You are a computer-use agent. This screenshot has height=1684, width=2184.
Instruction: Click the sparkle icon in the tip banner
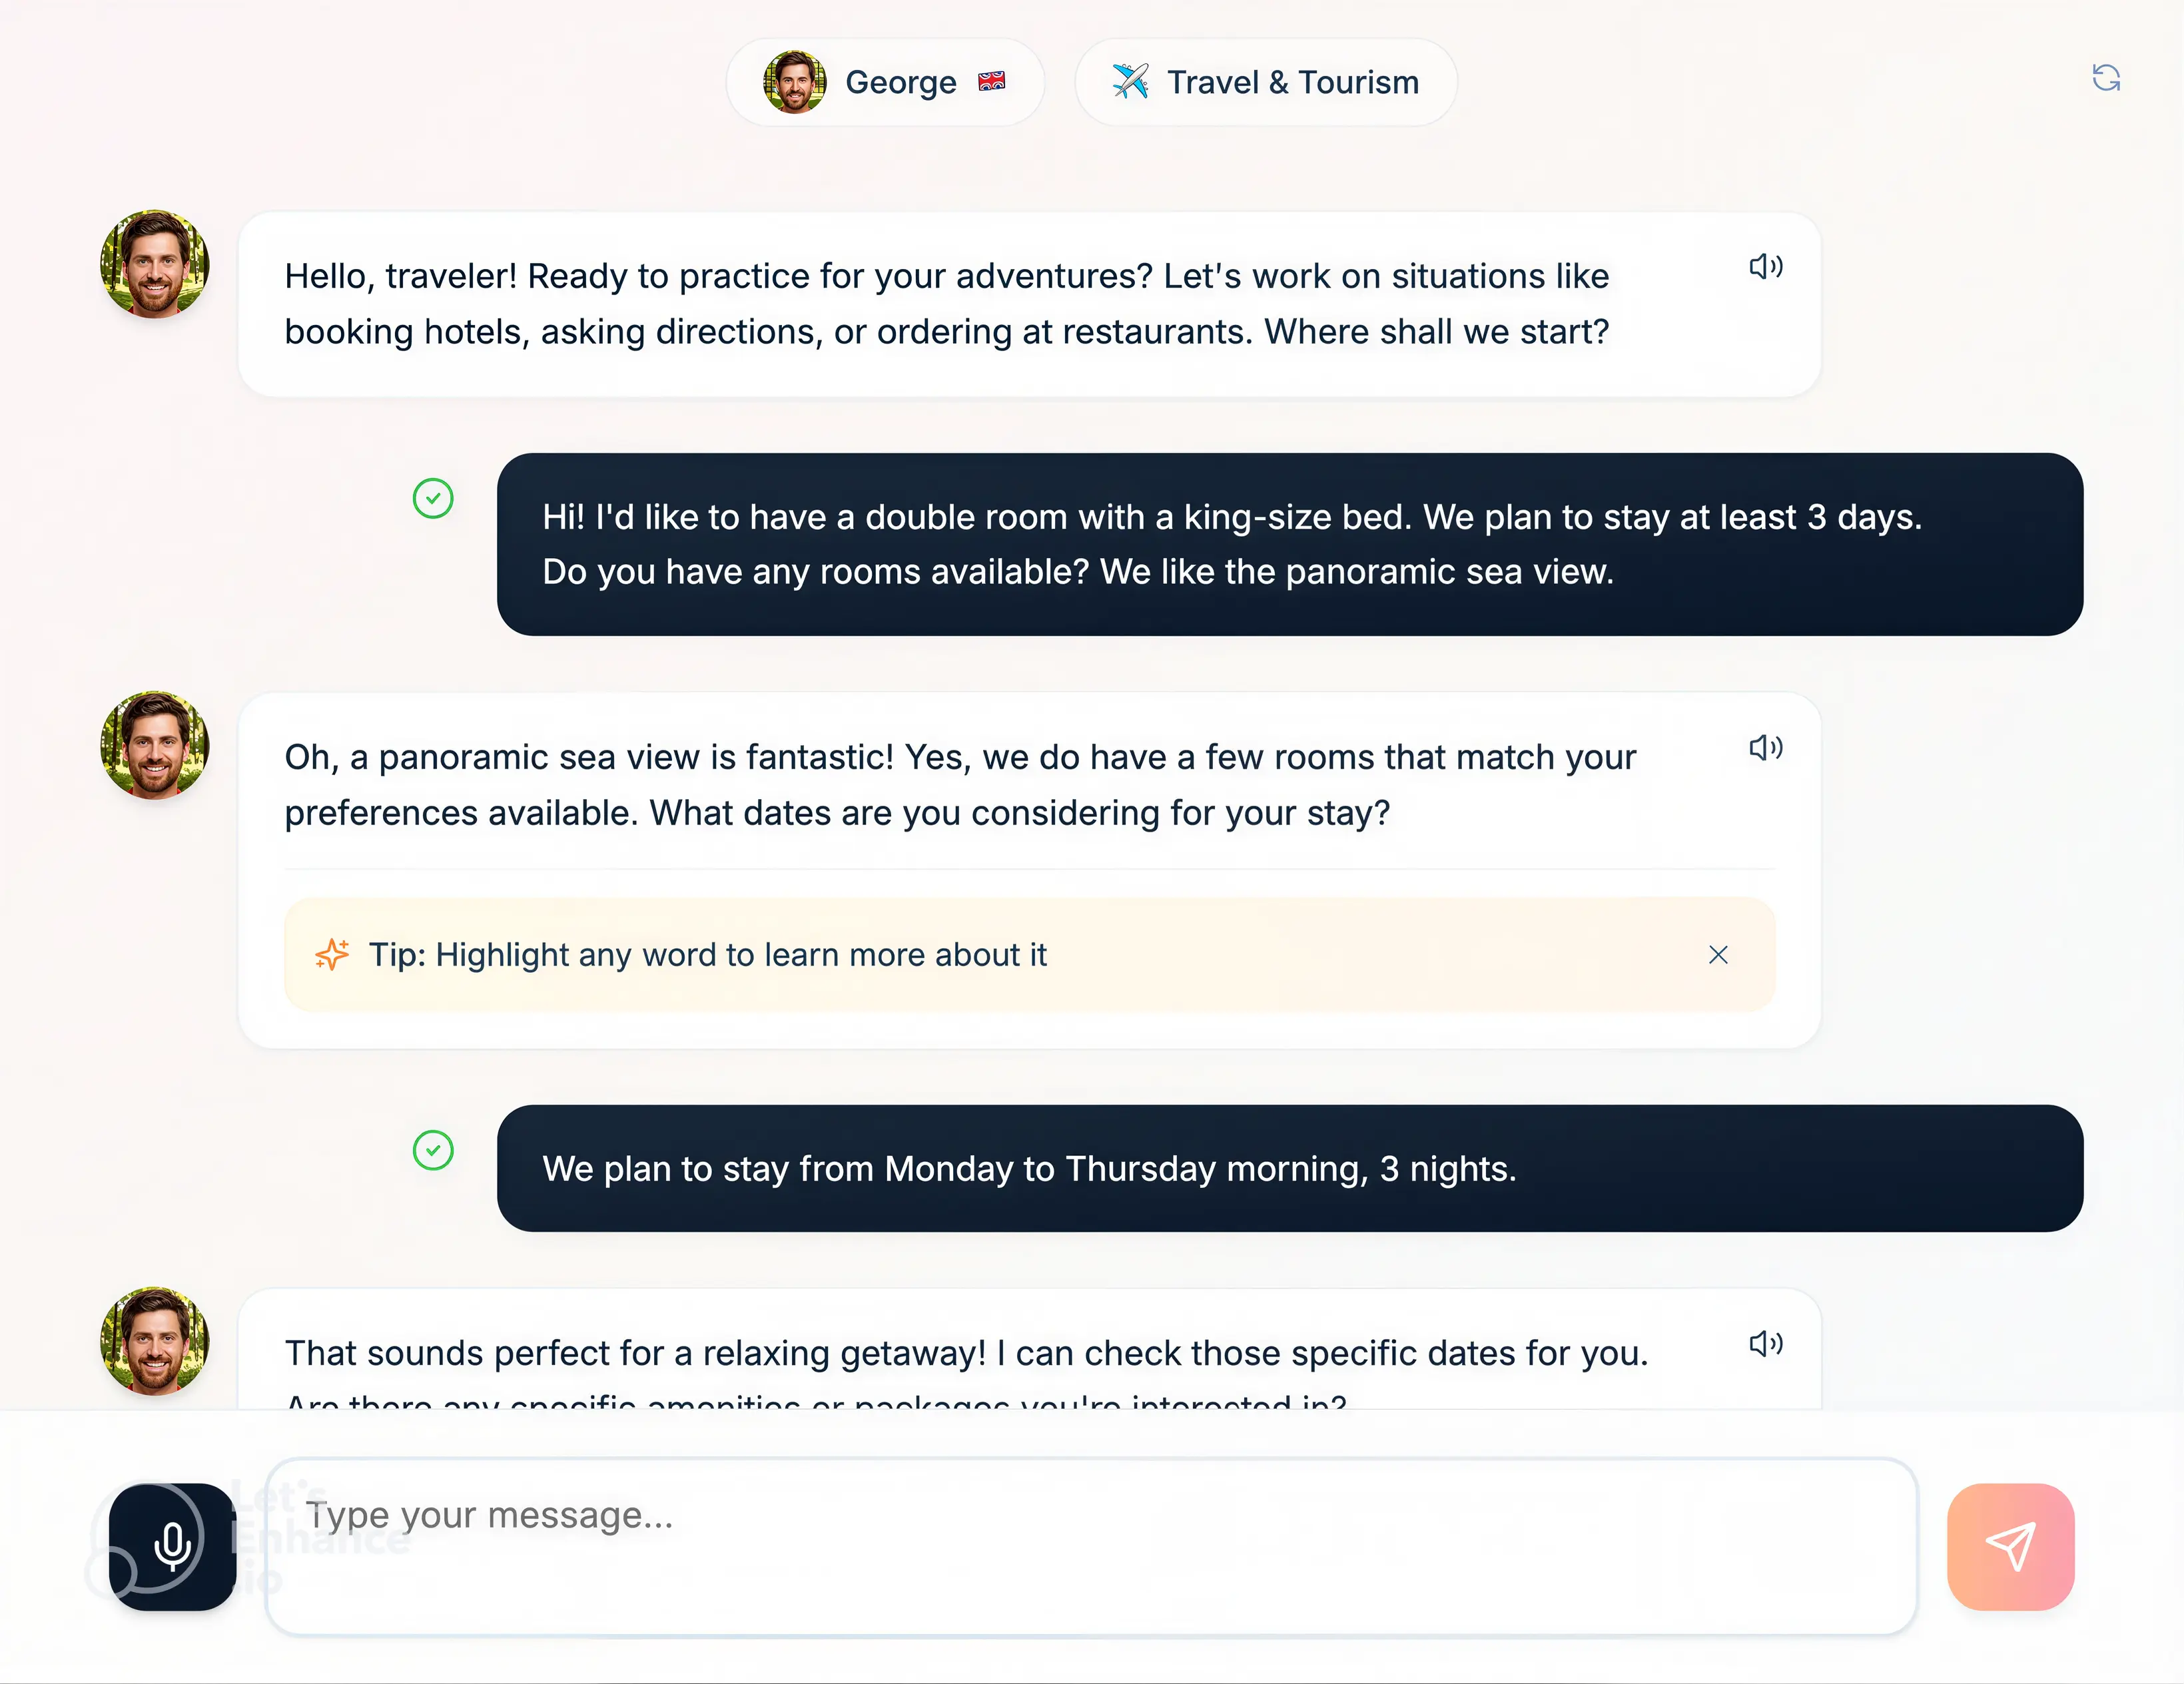331,955
